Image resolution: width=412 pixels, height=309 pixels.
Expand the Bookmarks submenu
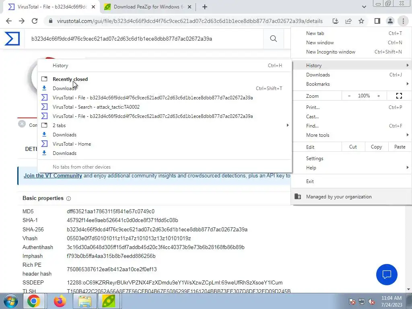[x=351, y=84]
